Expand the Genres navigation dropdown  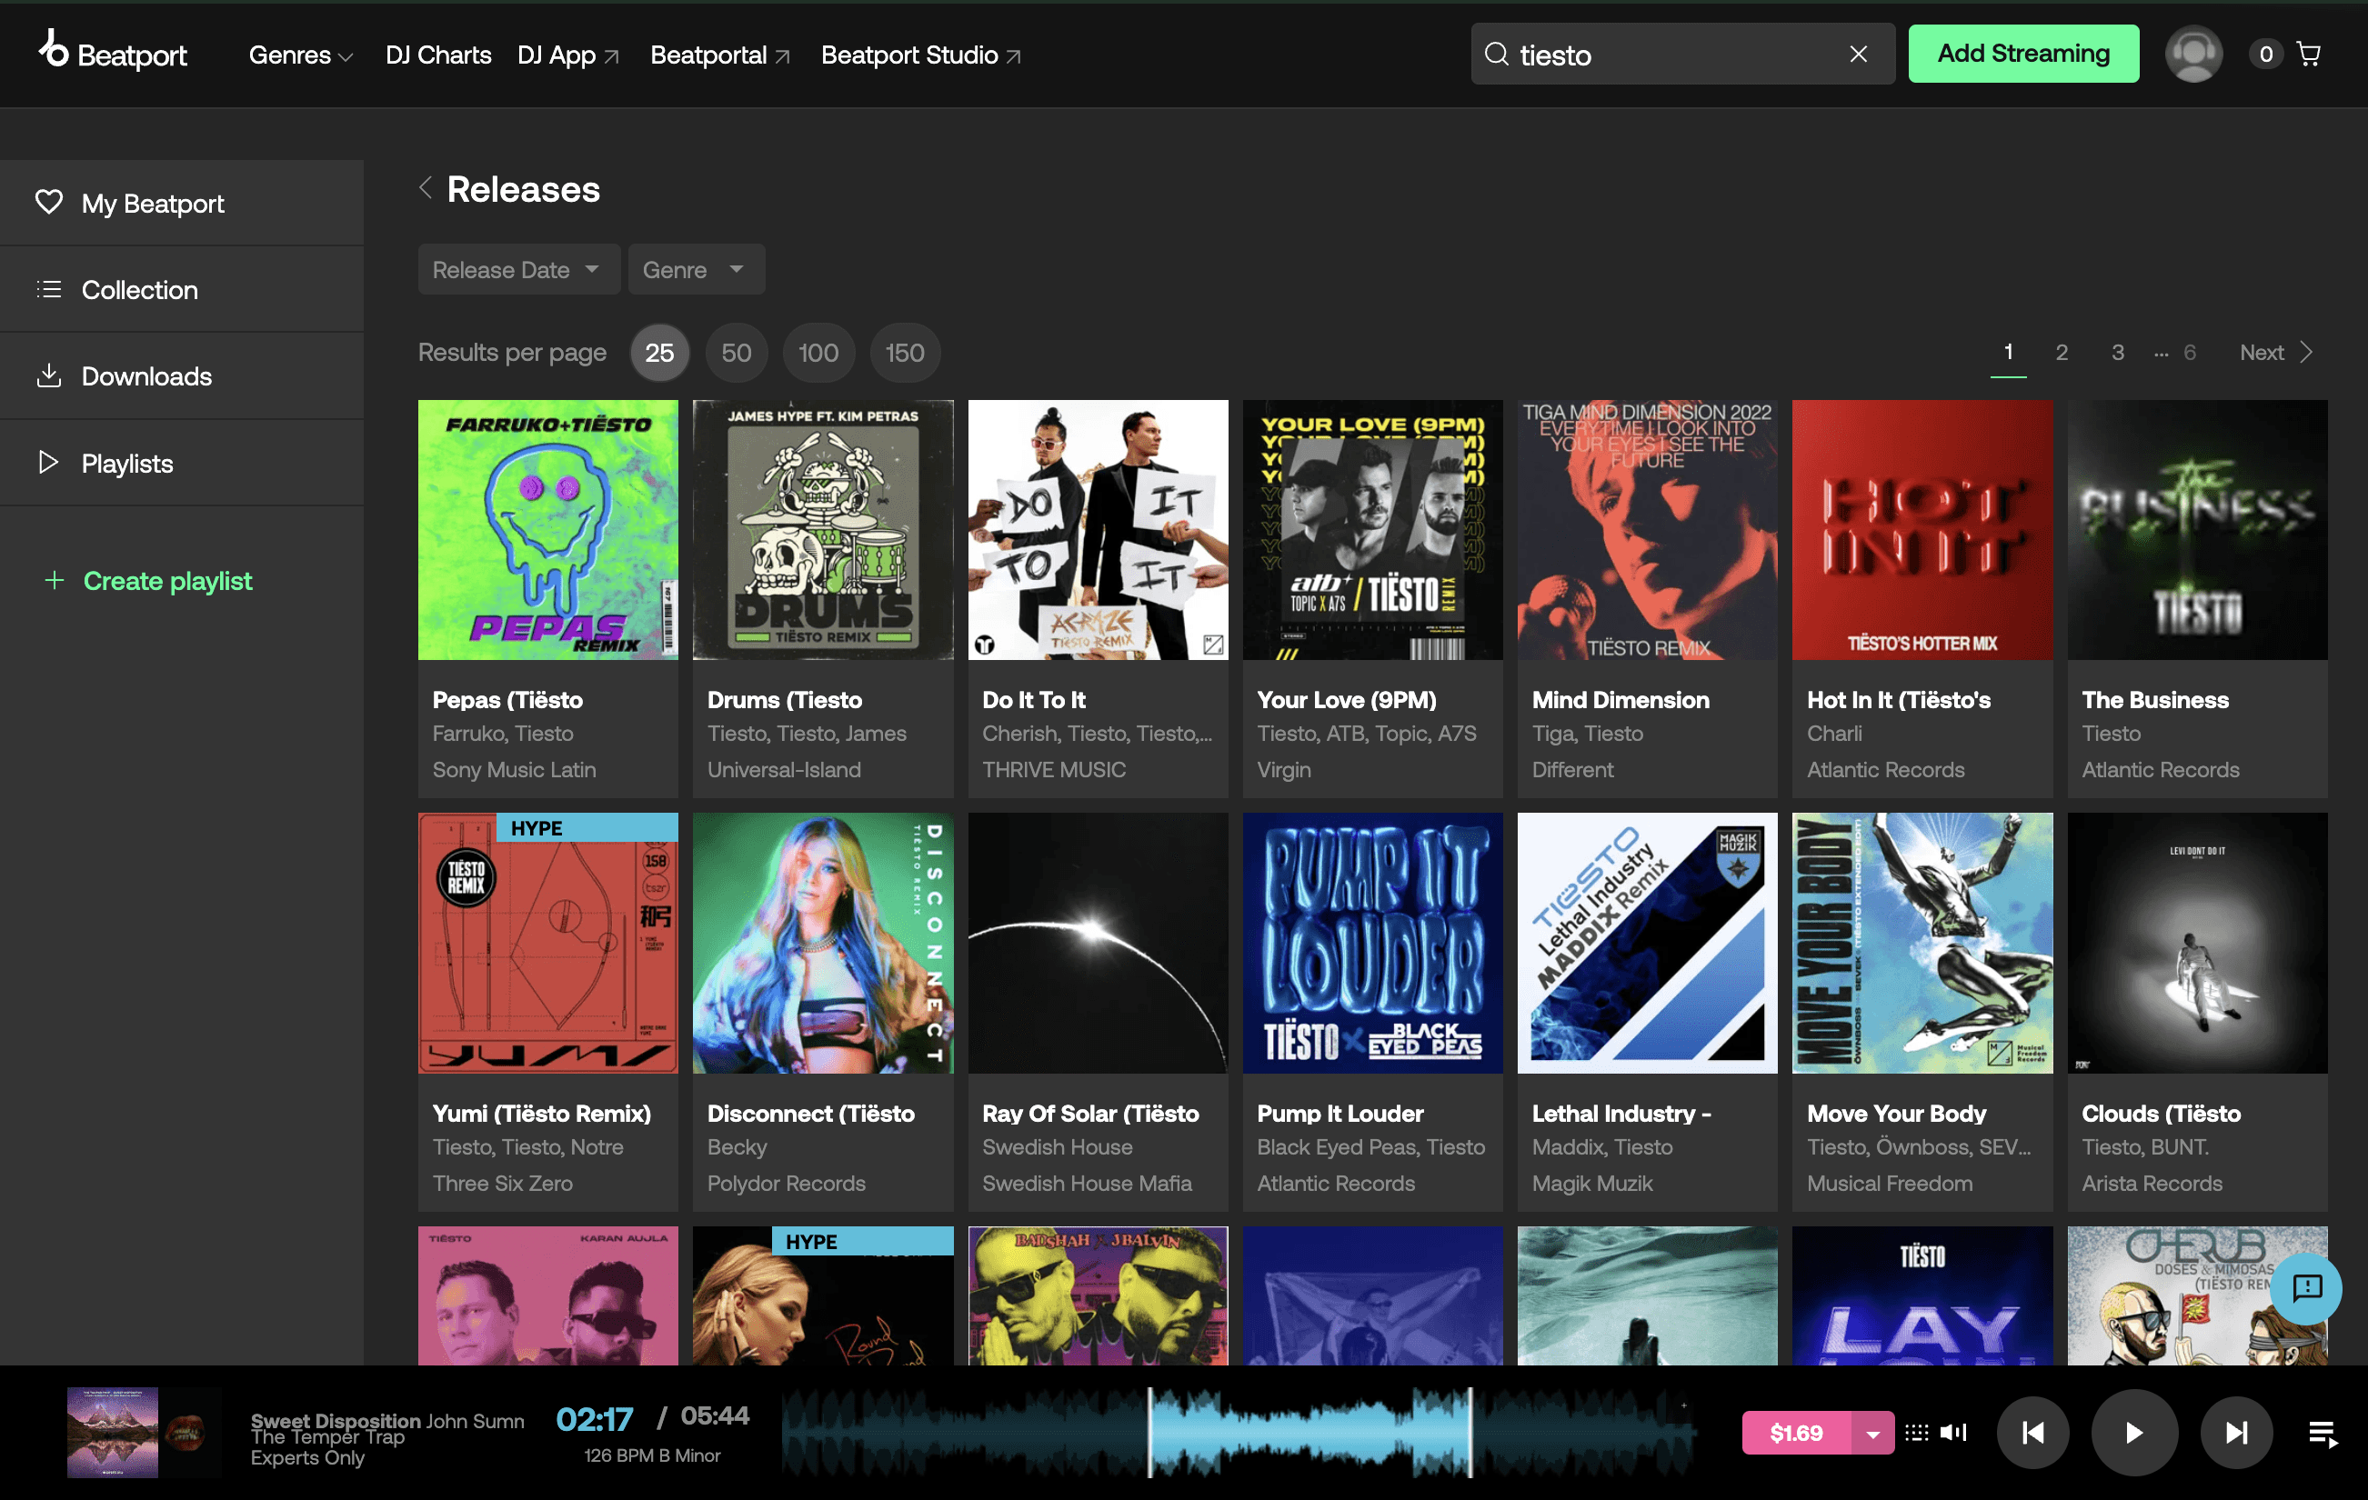point(300,55)
